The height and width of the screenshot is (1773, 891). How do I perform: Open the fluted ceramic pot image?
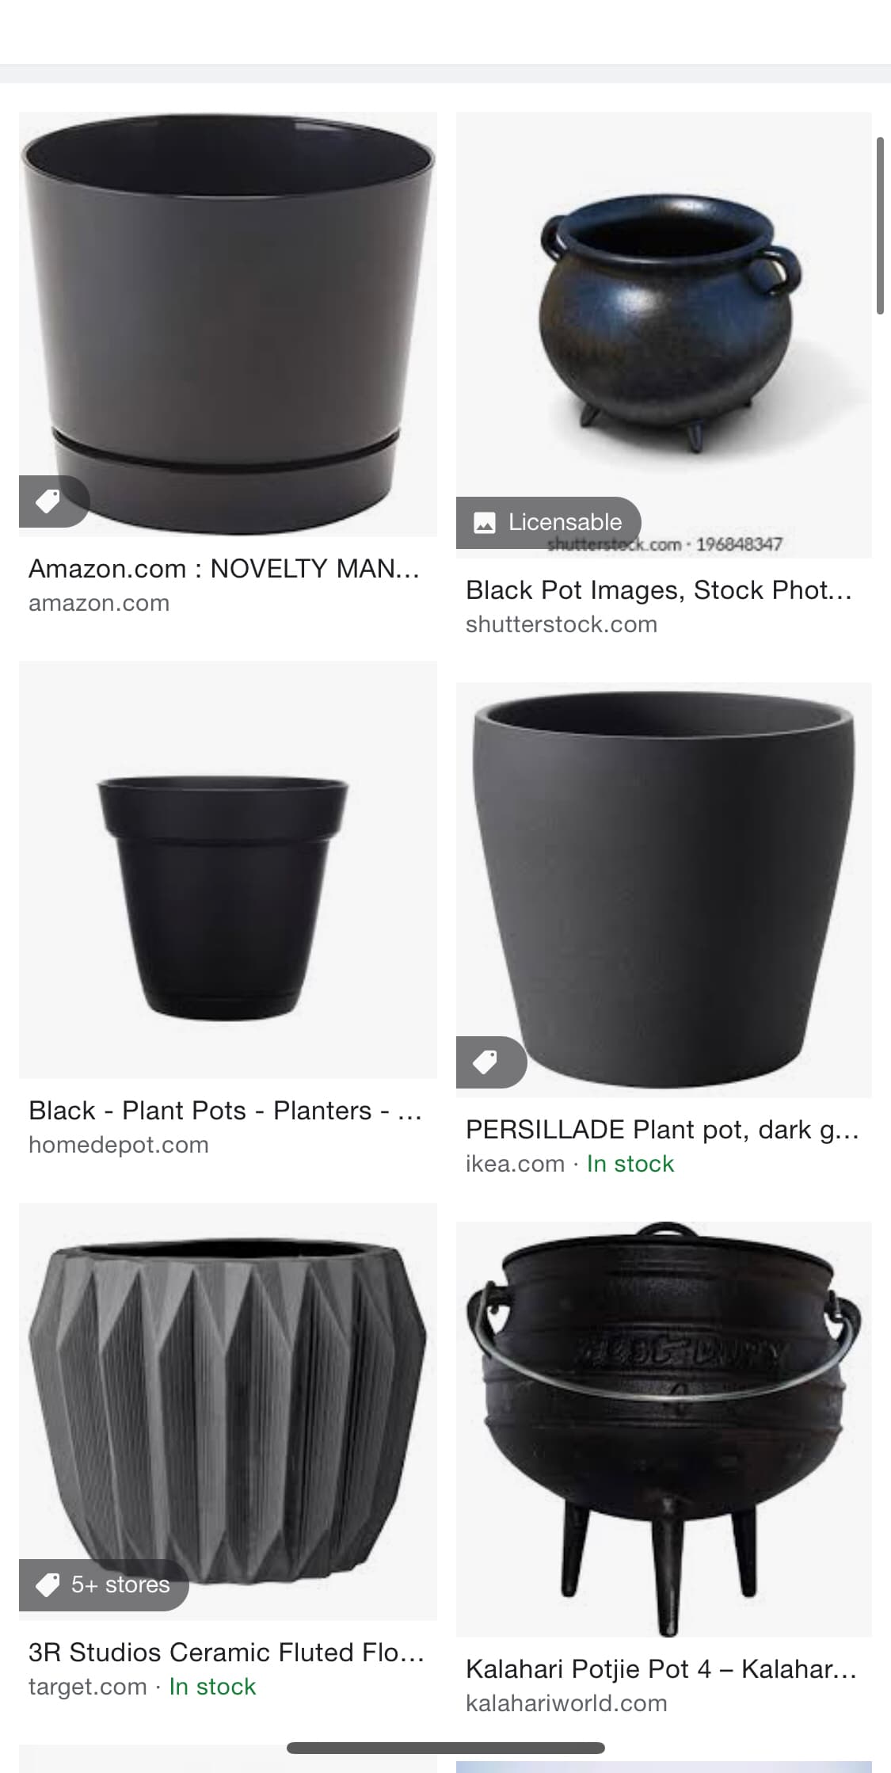(x=228, y=1411)
